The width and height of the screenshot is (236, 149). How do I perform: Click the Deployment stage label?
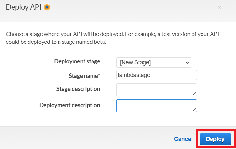coord(77,61)
